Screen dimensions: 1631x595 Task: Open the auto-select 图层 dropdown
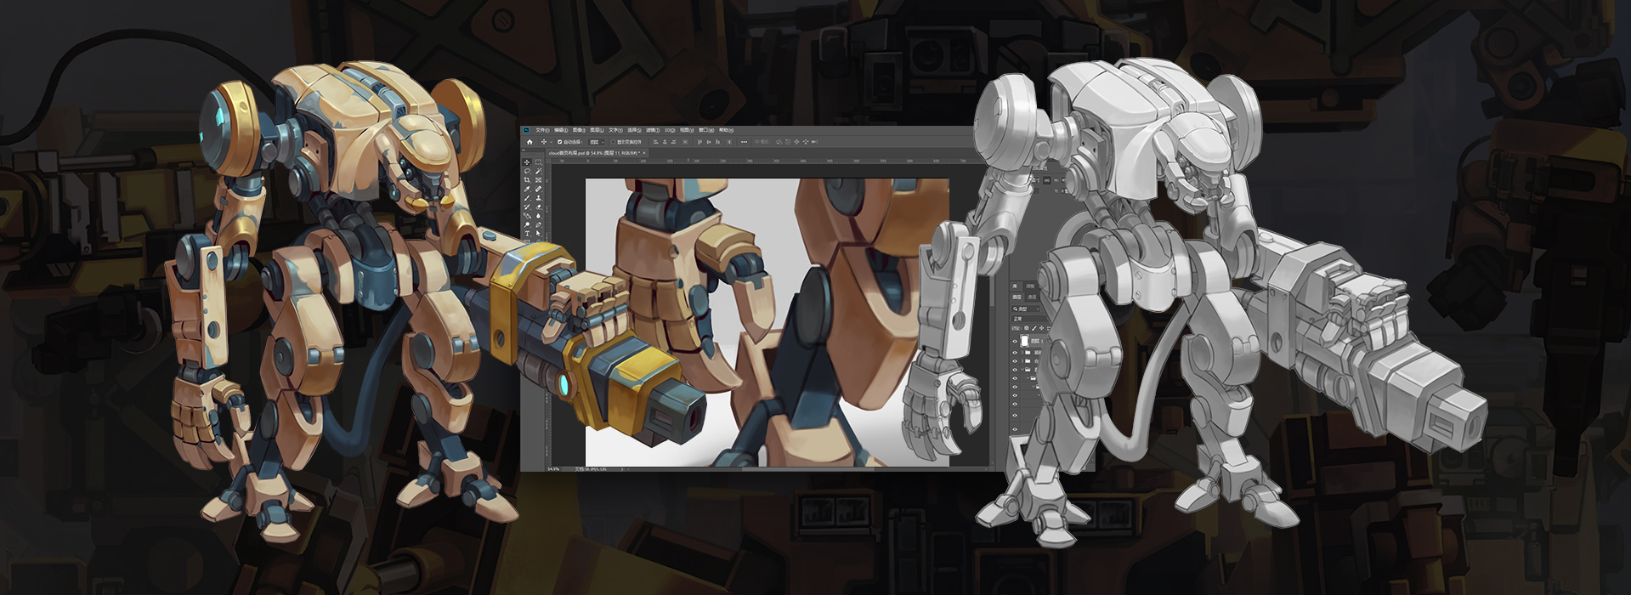tap(597, 142)
